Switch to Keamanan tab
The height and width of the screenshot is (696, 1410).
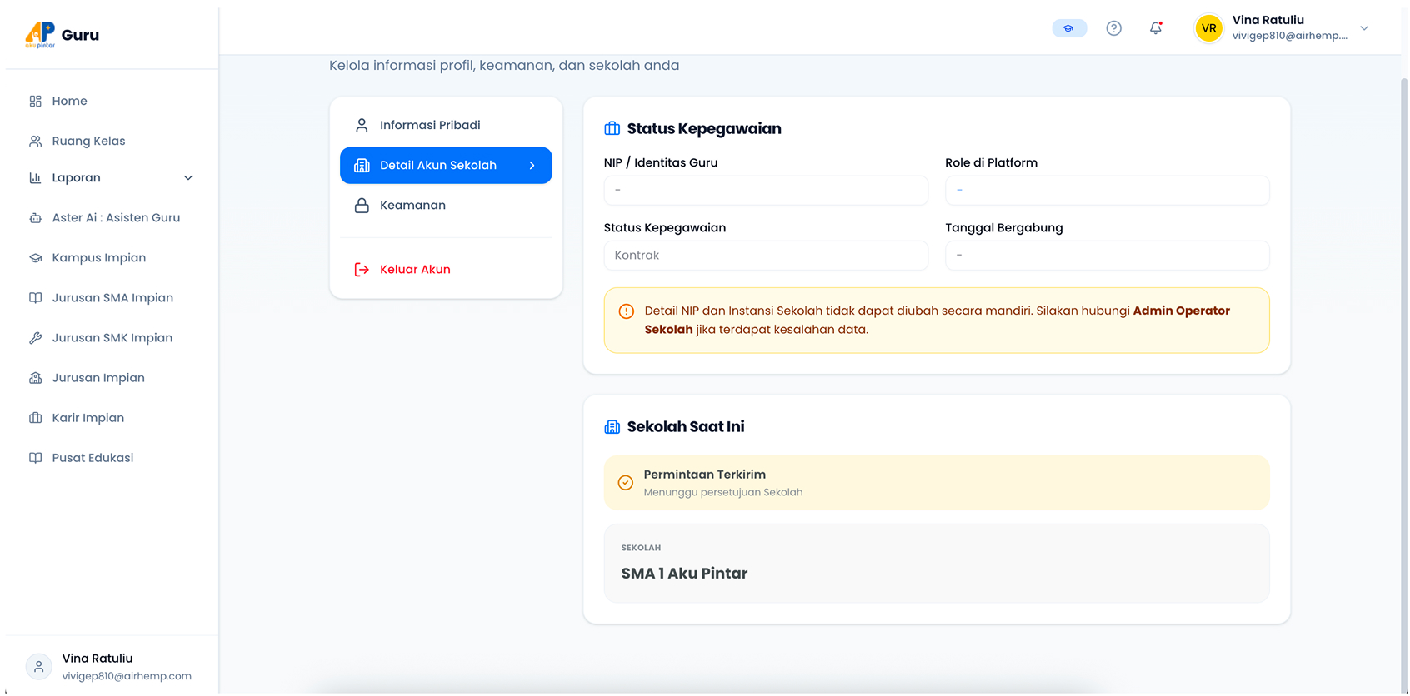point(446,206)
